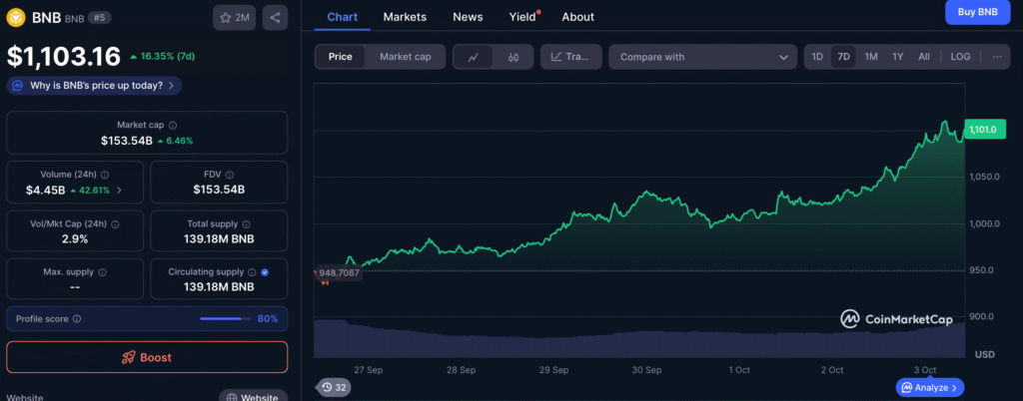Click the 30 Sep date on axis

click(x=646, y=370)
